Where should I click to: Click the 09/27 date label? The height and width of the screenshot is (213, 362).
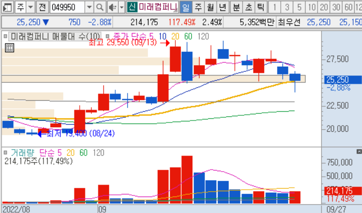point(336,209)
